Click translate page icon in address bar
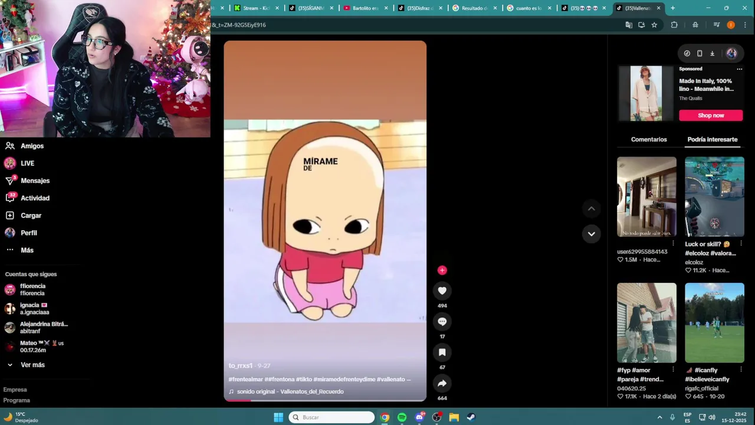This screenshot has height=425, width=755. click(x=629, y=25)
